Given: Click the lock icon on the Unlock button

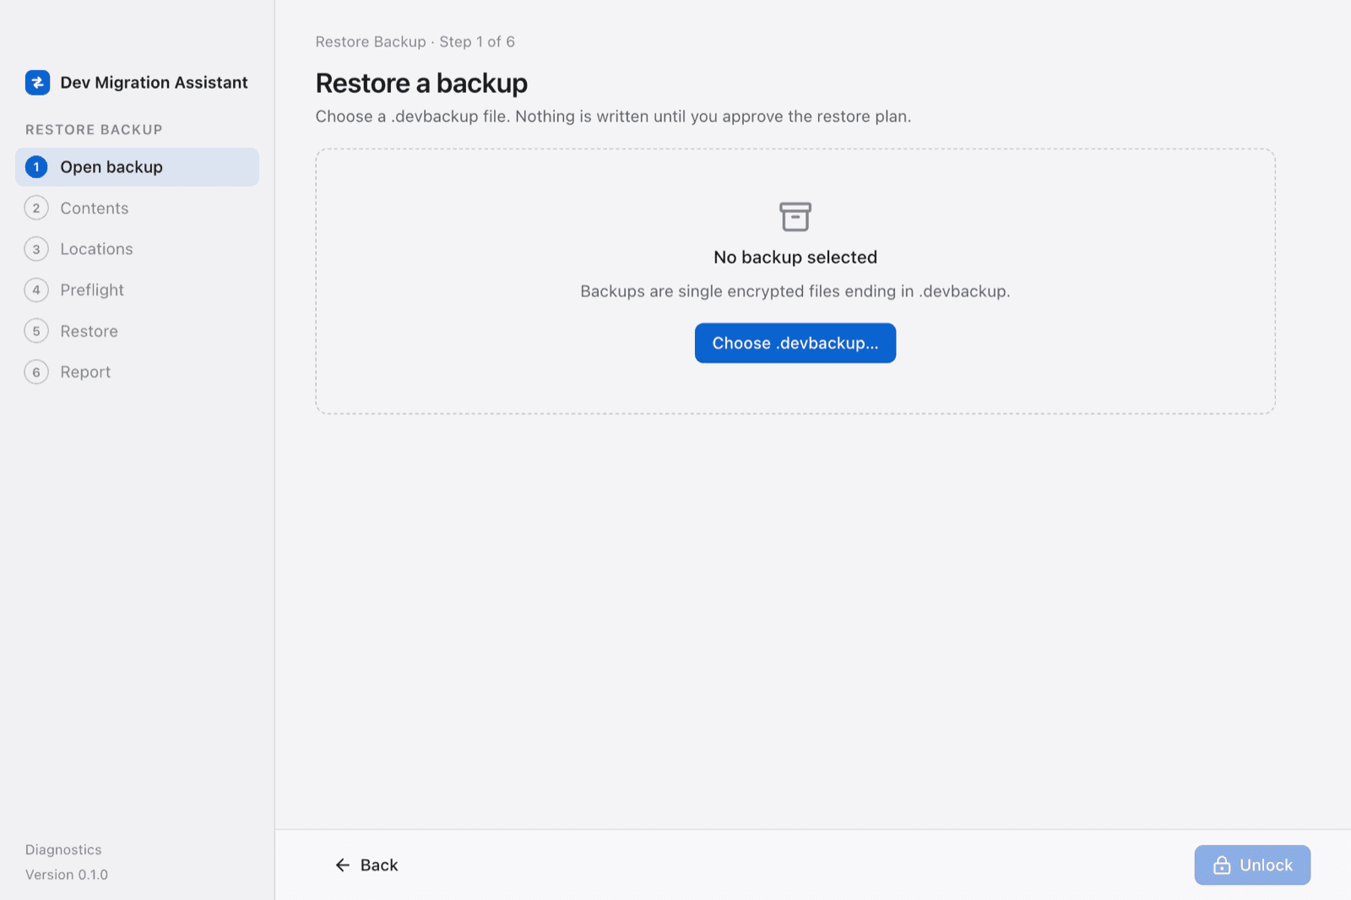Looking at the screenshot, I should [1222, 865].
